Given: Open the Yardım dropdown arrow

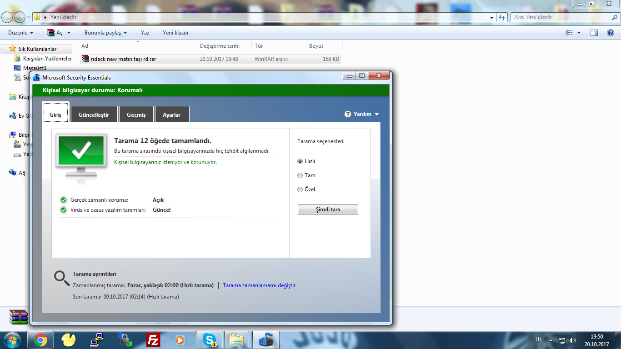Looking at the screenshot, I should click(376, 115).
